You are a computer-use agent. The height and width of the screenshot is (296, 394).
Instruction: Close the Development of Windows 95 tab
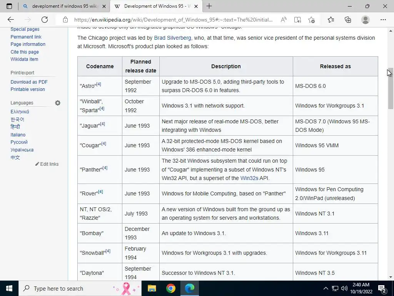196,6
